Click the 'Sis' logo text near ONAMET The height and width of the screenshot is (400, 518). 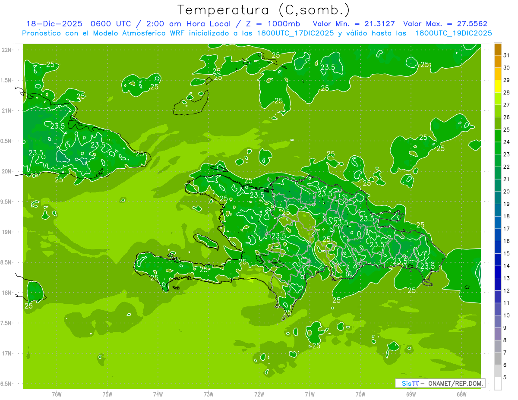[x=407, y=383]
